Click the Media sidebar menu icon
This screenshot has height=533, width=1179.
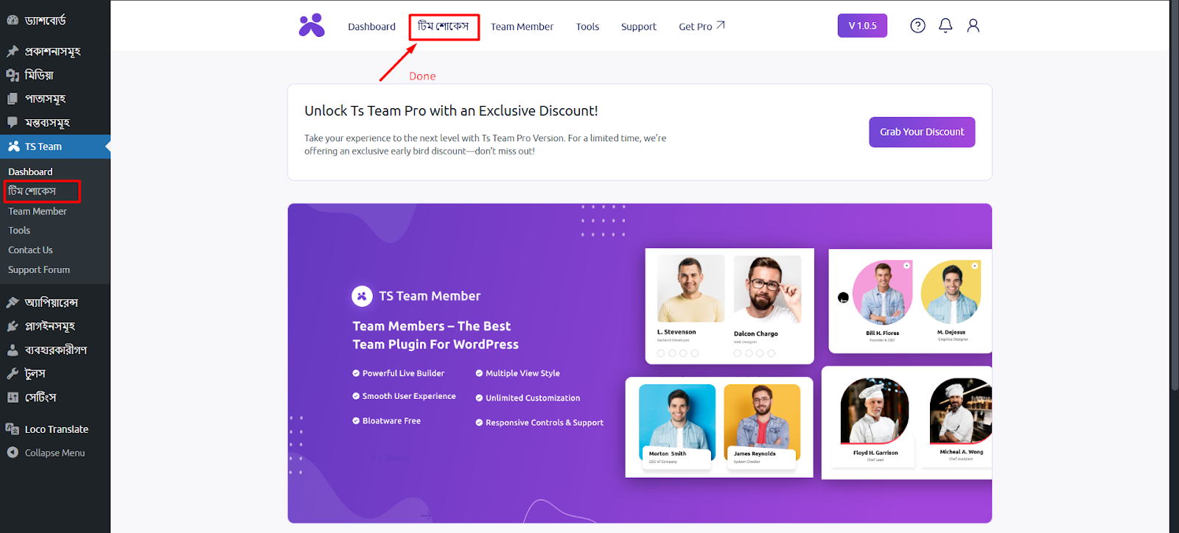tap(13, 75)
